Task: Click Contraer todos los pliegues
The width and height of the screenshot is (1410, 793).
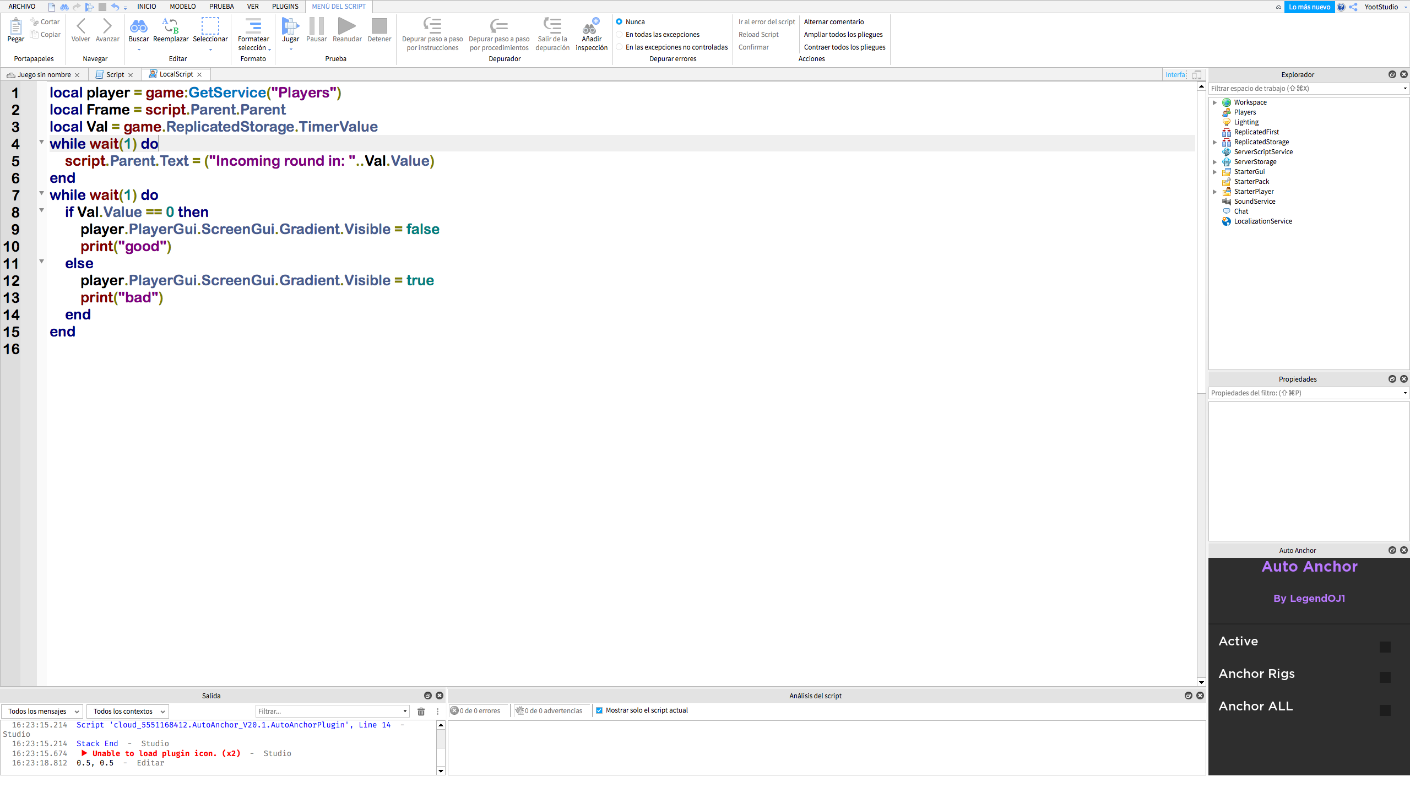Action: (844, 47)
